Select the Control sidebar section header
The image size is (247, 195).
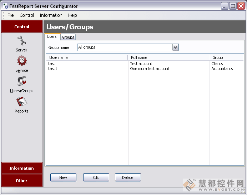[22, 27]
